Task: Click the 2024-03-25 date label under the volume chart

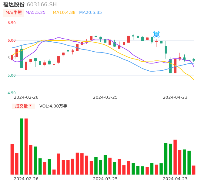Action: pos(105,179)
